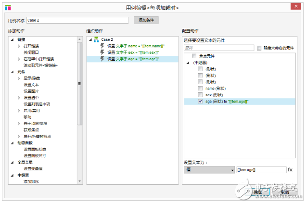Collapse the 链接 section arrow
Screen dimensions: 306x204
click(x=12, y=39)
